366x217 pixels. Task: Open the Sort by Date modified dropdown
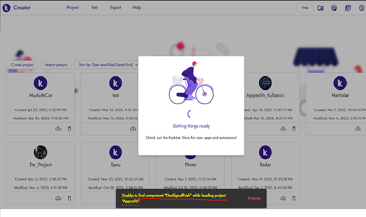tap(108, 65)
